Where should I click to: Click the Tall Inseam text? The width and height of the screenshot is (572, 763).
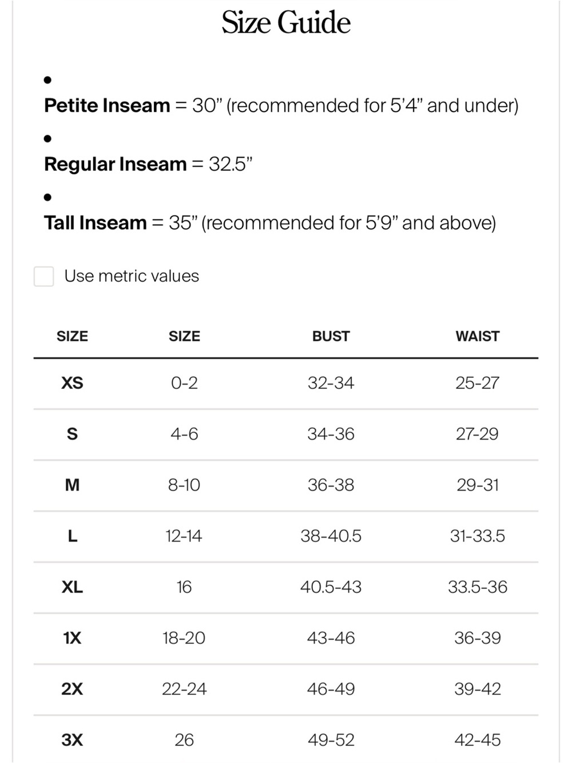point(96,222)
